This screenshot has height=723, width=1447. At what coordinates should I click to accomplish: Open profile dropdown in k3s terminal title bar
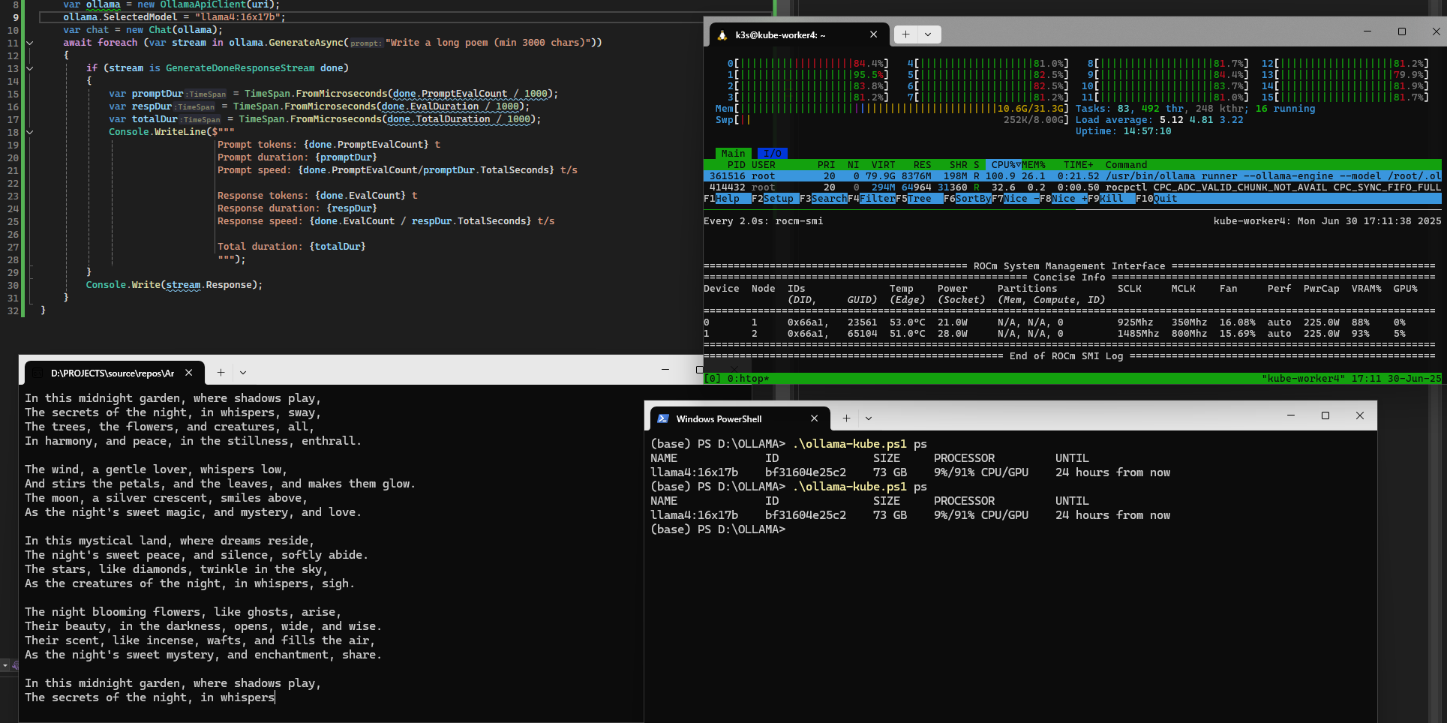928,34
